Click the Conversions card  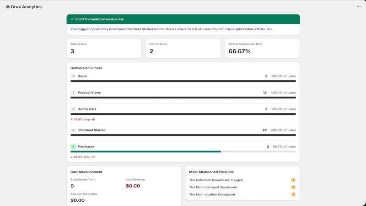(183, 49)
